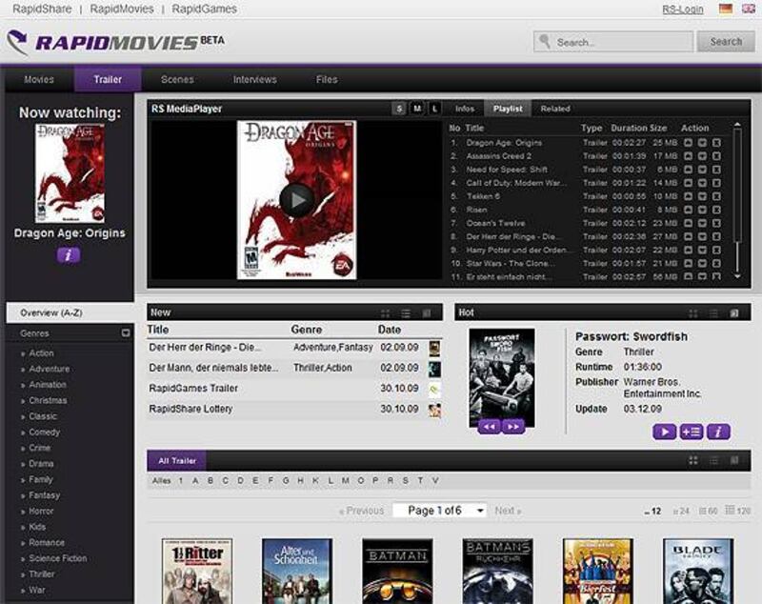Collapse the Genres section
The height and width of the screenshot is (604, 762).
(126, 333)
